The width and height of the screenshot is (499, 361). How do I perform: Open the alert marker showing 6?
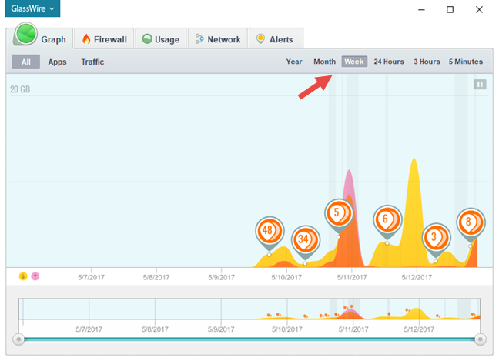coord(387,220)
